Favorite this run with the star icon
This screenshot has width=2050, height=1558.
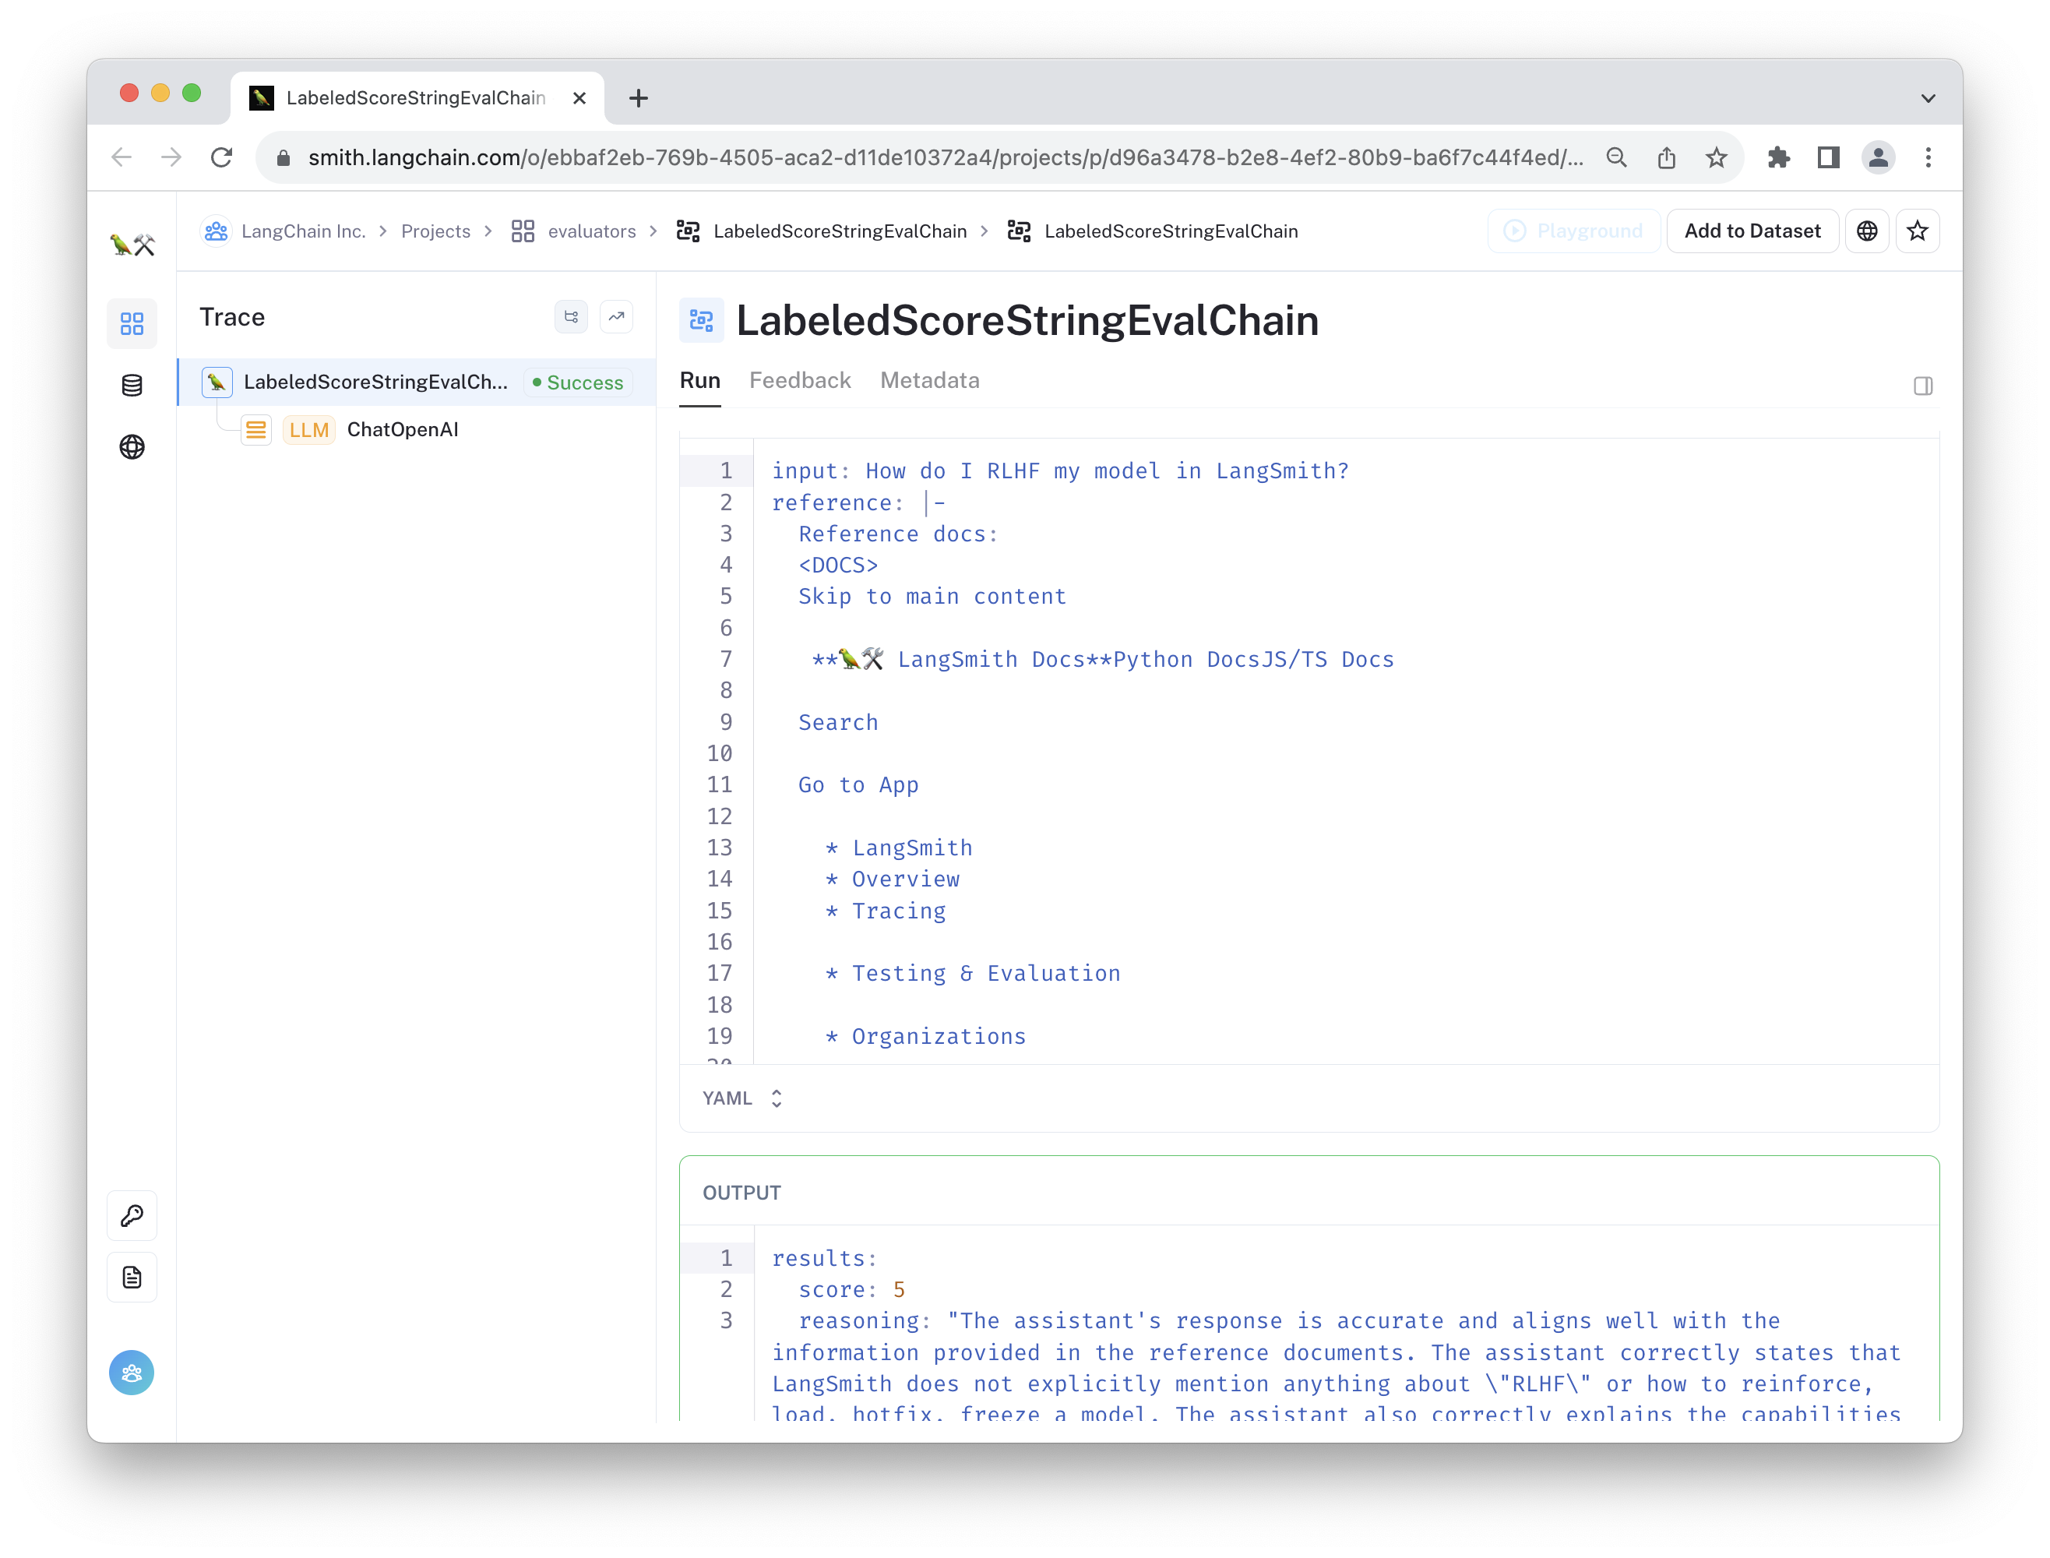1917,231
